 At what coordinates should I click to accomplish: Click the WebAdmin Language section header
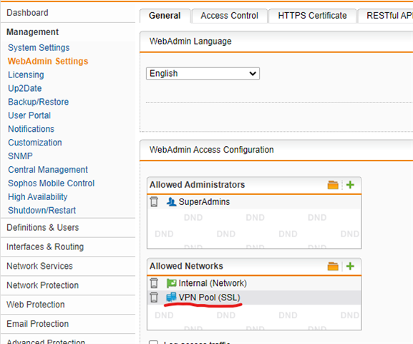(x=190, y=42)
